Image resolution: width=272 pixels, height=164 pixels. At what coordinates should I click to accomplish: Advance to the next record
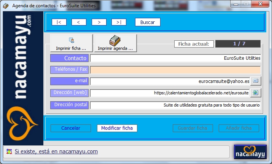tap(99, 22)
